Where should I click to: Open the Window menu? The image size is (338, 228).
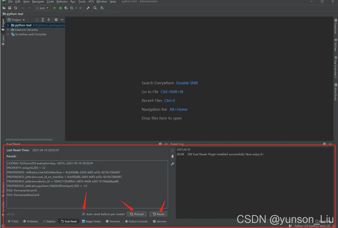coord(102,2)
